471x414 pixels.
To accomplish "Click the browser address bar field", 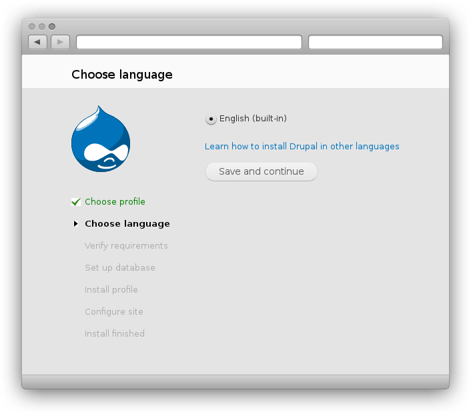I will click(189, 42).
